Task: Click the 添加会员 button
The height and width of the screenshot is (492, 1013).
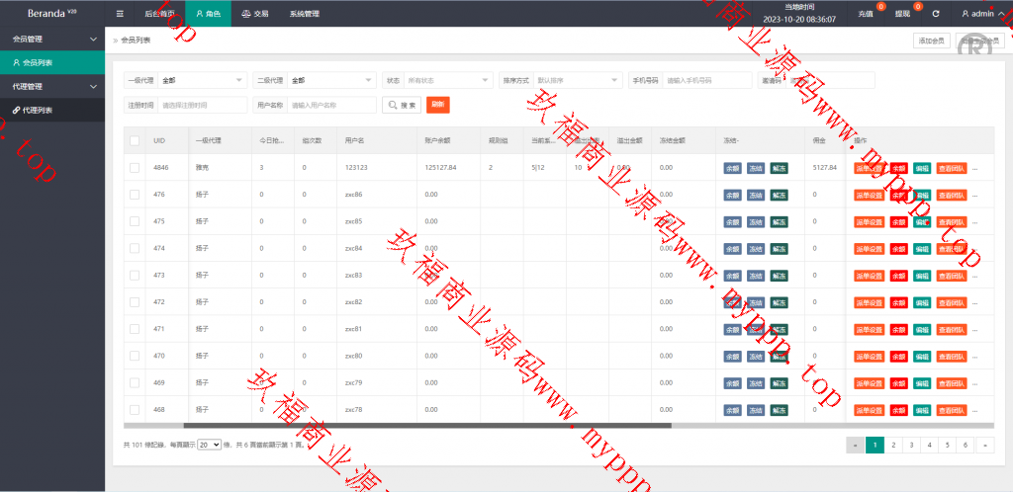Action: pos(930,41)
